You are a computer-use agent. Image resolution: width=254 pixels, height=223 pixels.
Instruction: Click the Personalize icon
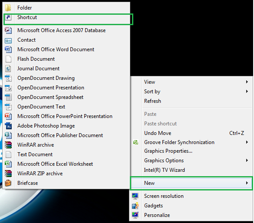tap(135, 215)
